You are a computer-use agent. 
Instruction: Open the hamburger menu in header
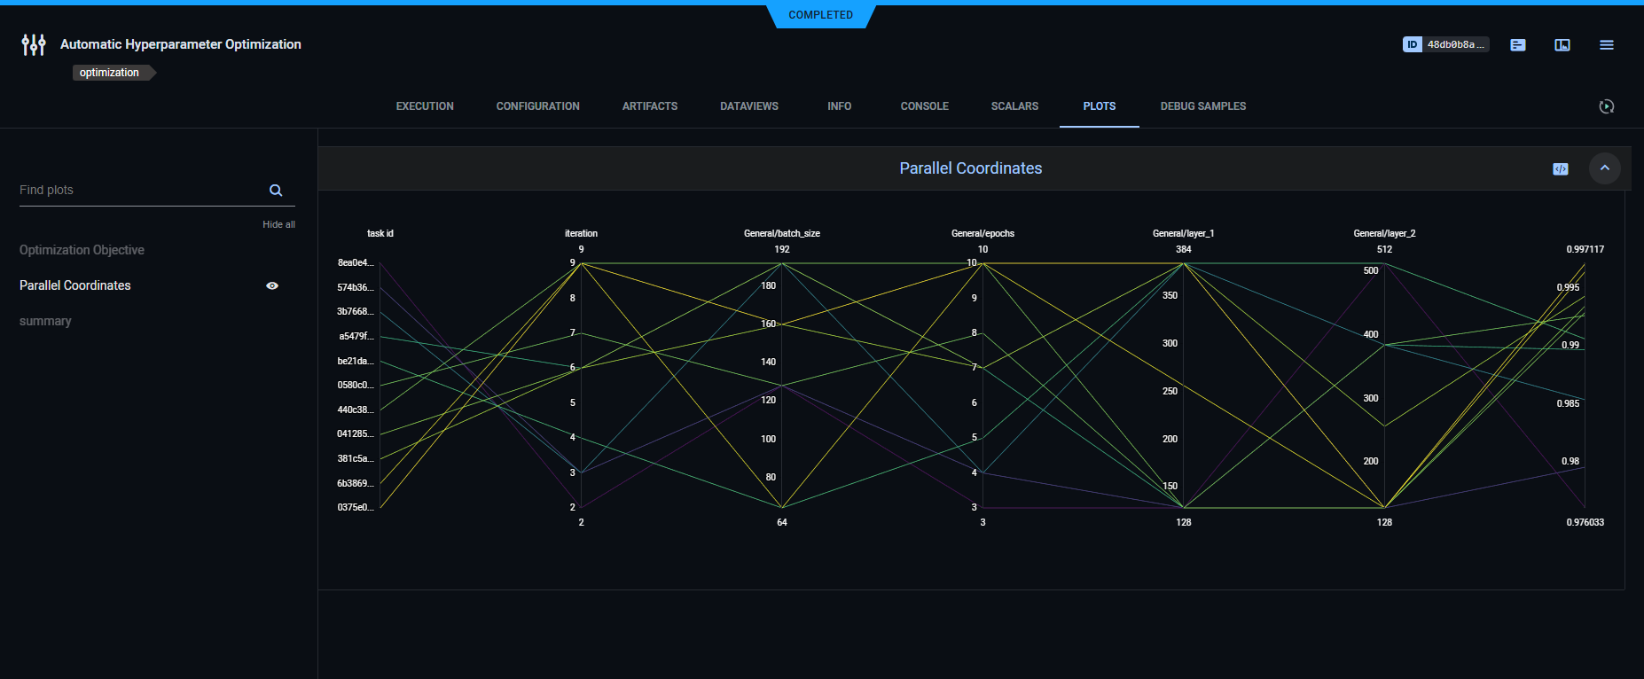tap(1606, 44)
